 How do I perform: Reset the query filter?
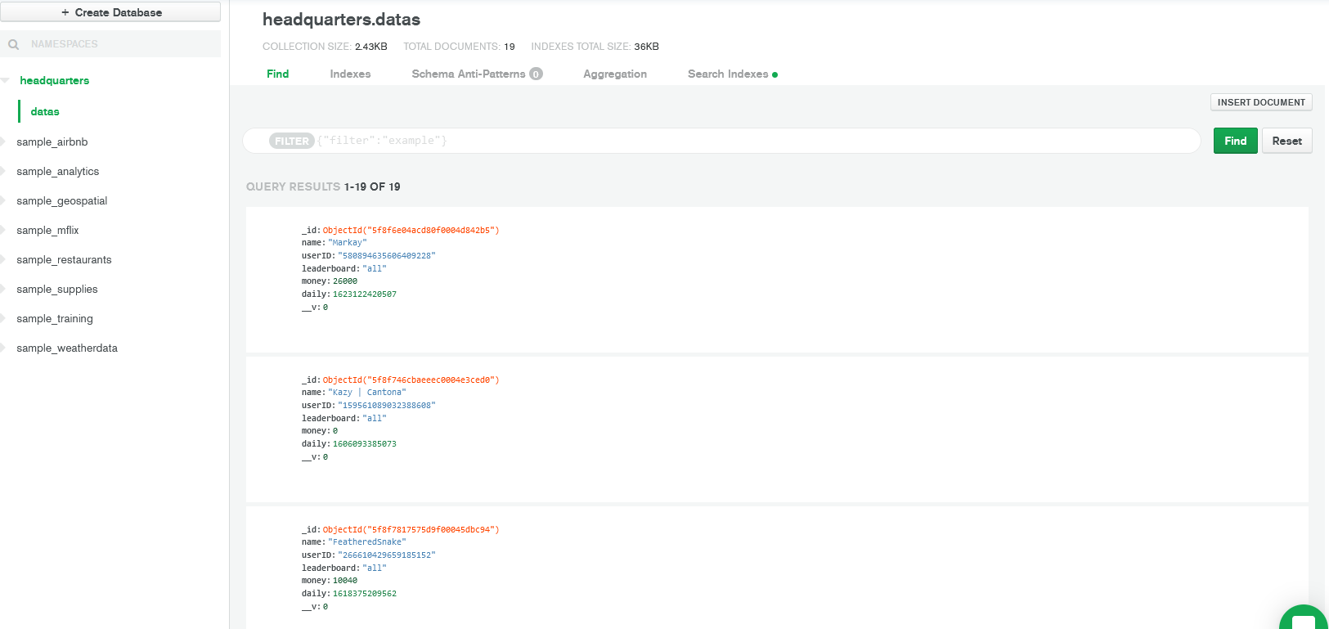pos(1286,141)
